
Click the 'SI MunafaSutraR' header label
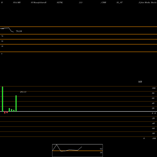click(x=39, y=3)
